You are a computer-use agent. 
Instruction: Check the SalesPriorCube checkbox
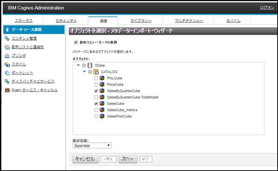point(96,116)
